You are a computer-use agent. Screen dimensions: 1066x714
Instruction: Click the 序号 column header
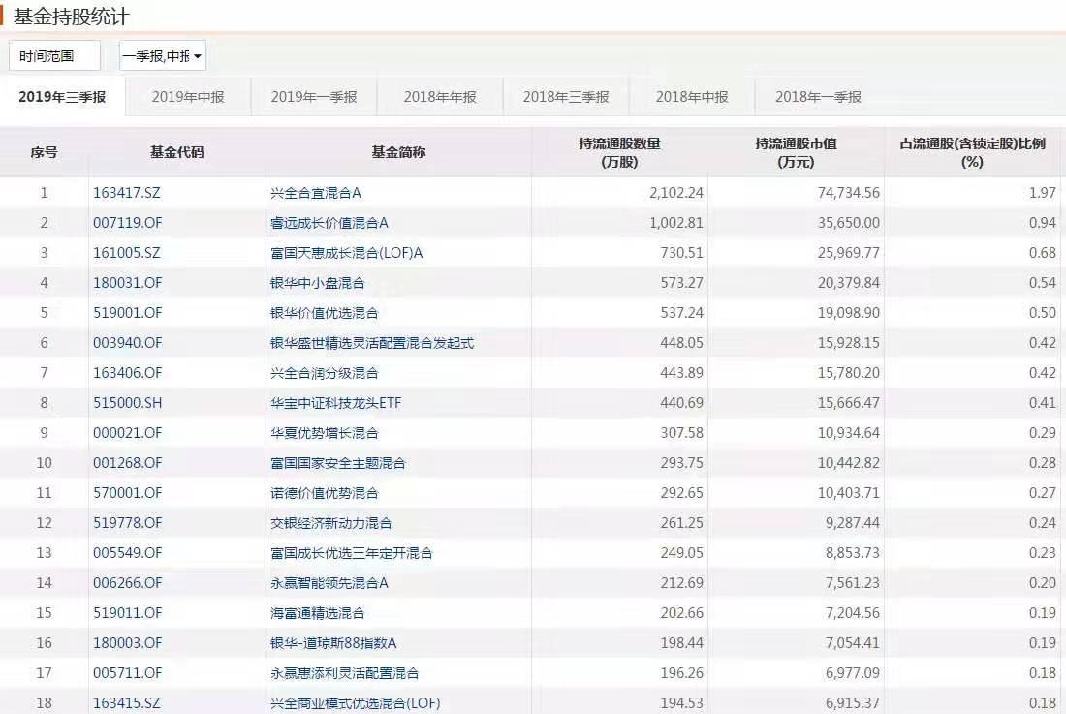45,152
